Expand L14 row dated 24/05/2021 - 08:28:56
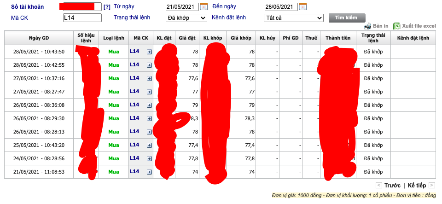The image size is (442, 204). click(149, 158)
